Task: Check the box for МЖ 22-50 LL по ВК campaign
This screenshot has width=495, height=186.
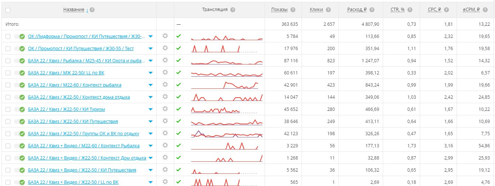Action: coord(8,73)
